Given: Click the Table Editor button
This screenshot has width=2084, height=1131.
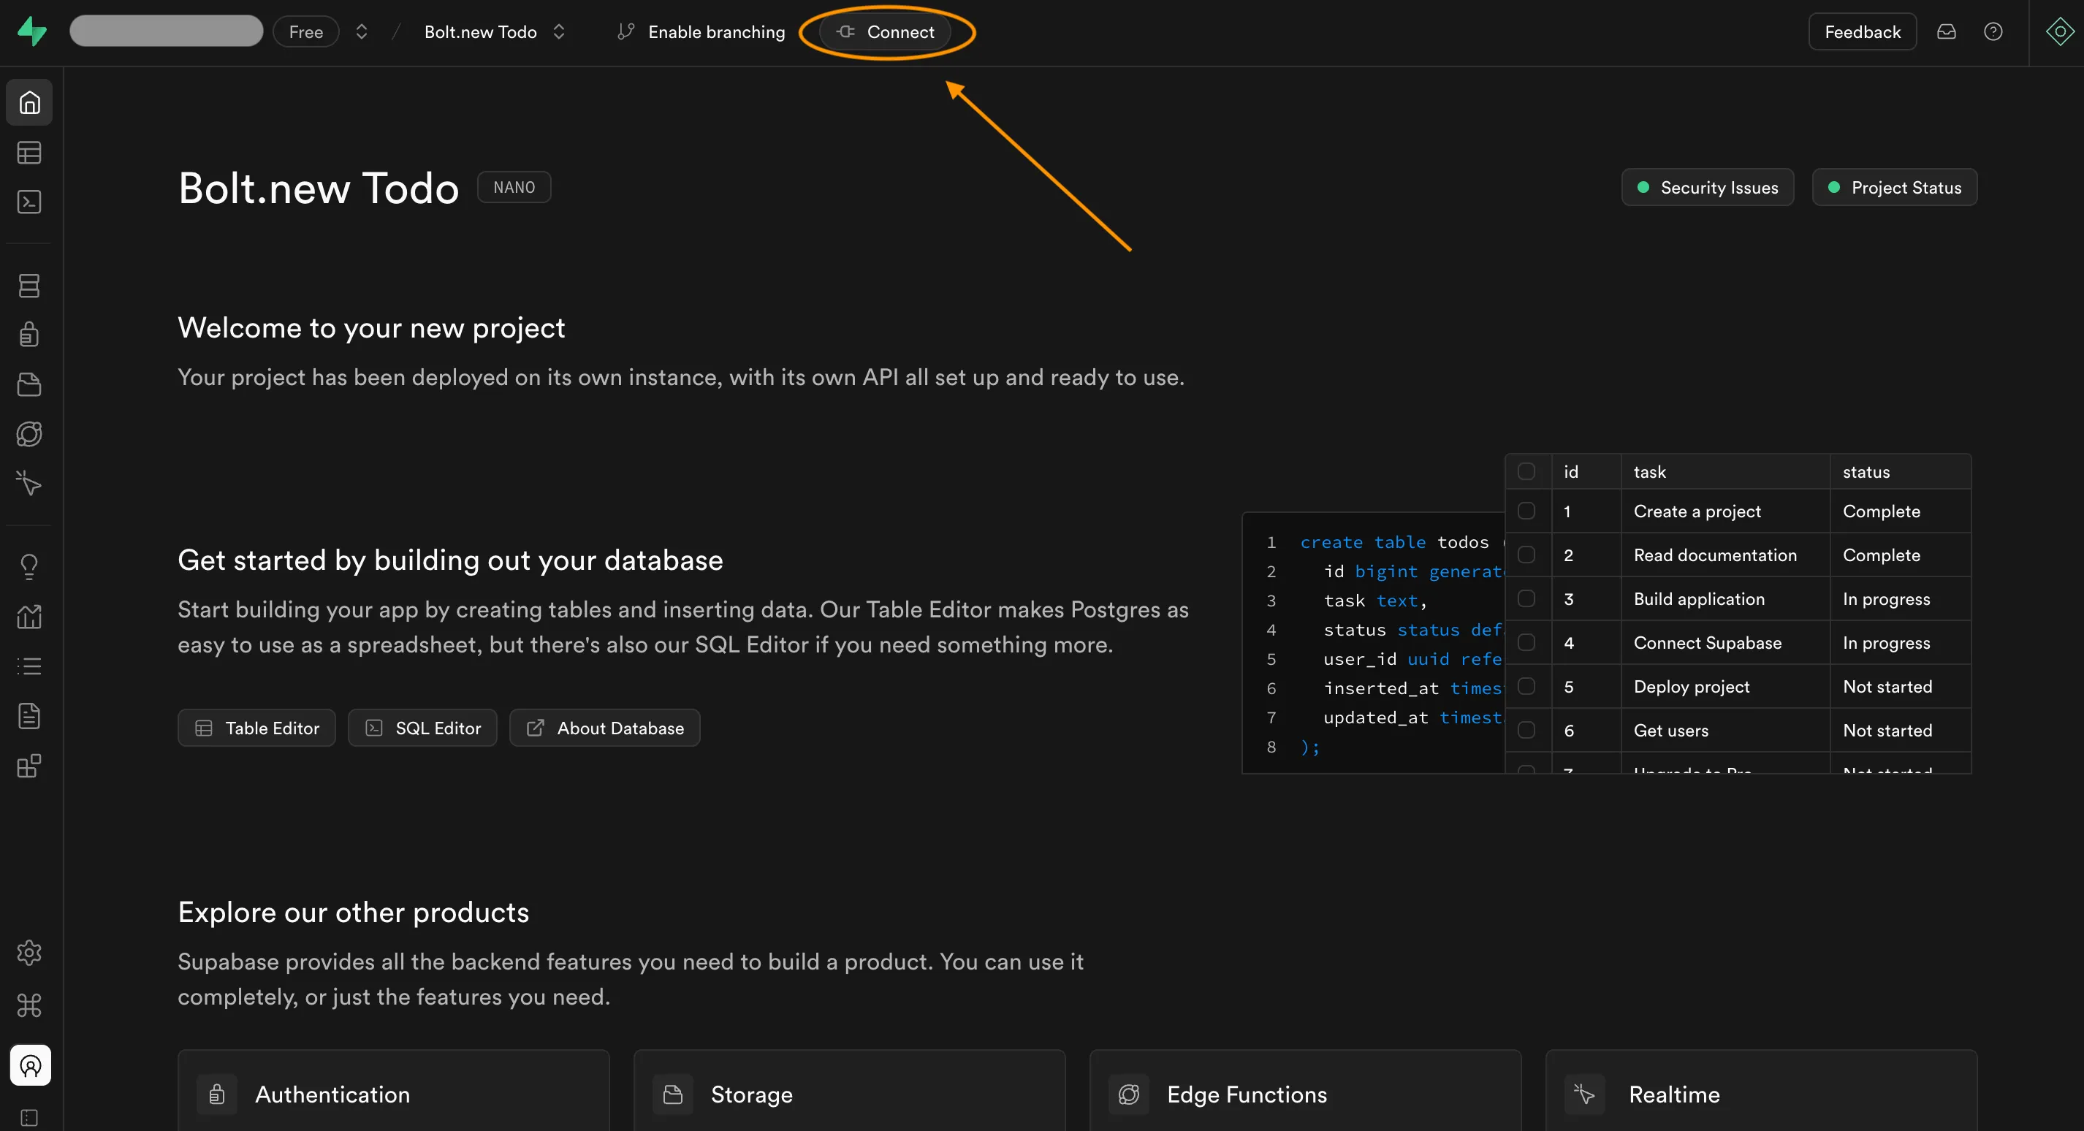Looking at the screenshot, I should click(256, 727).
